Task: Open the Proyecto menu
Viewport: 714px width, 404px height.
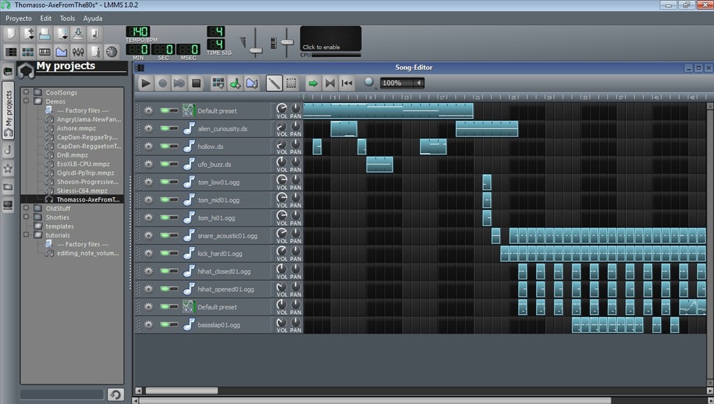Action: coord(19,18)
